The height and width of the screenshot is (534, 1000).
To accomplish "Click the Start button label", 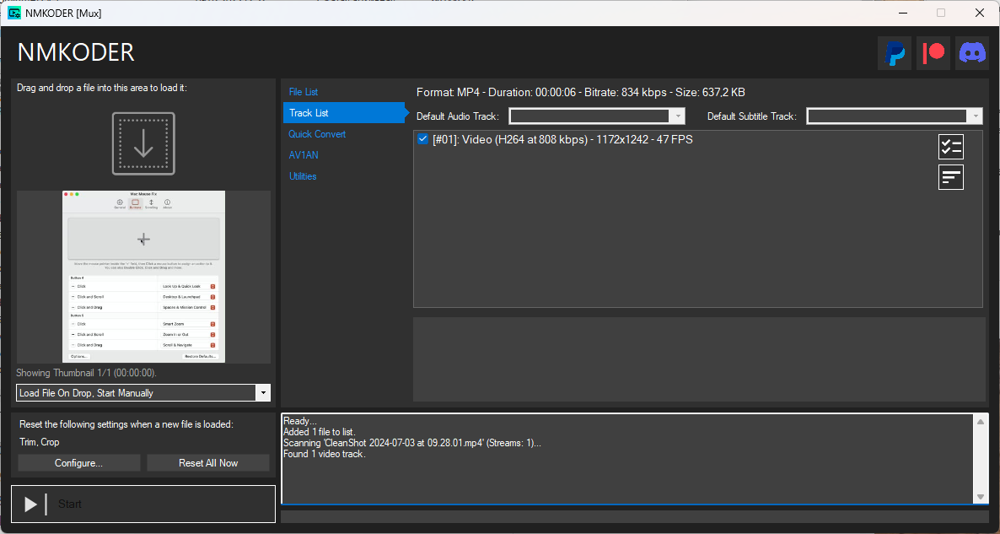I will [x=69, y=504].
